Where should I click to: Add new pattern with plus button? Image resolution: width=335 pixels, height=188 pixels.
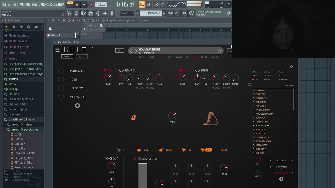click(x=164, y=13)
